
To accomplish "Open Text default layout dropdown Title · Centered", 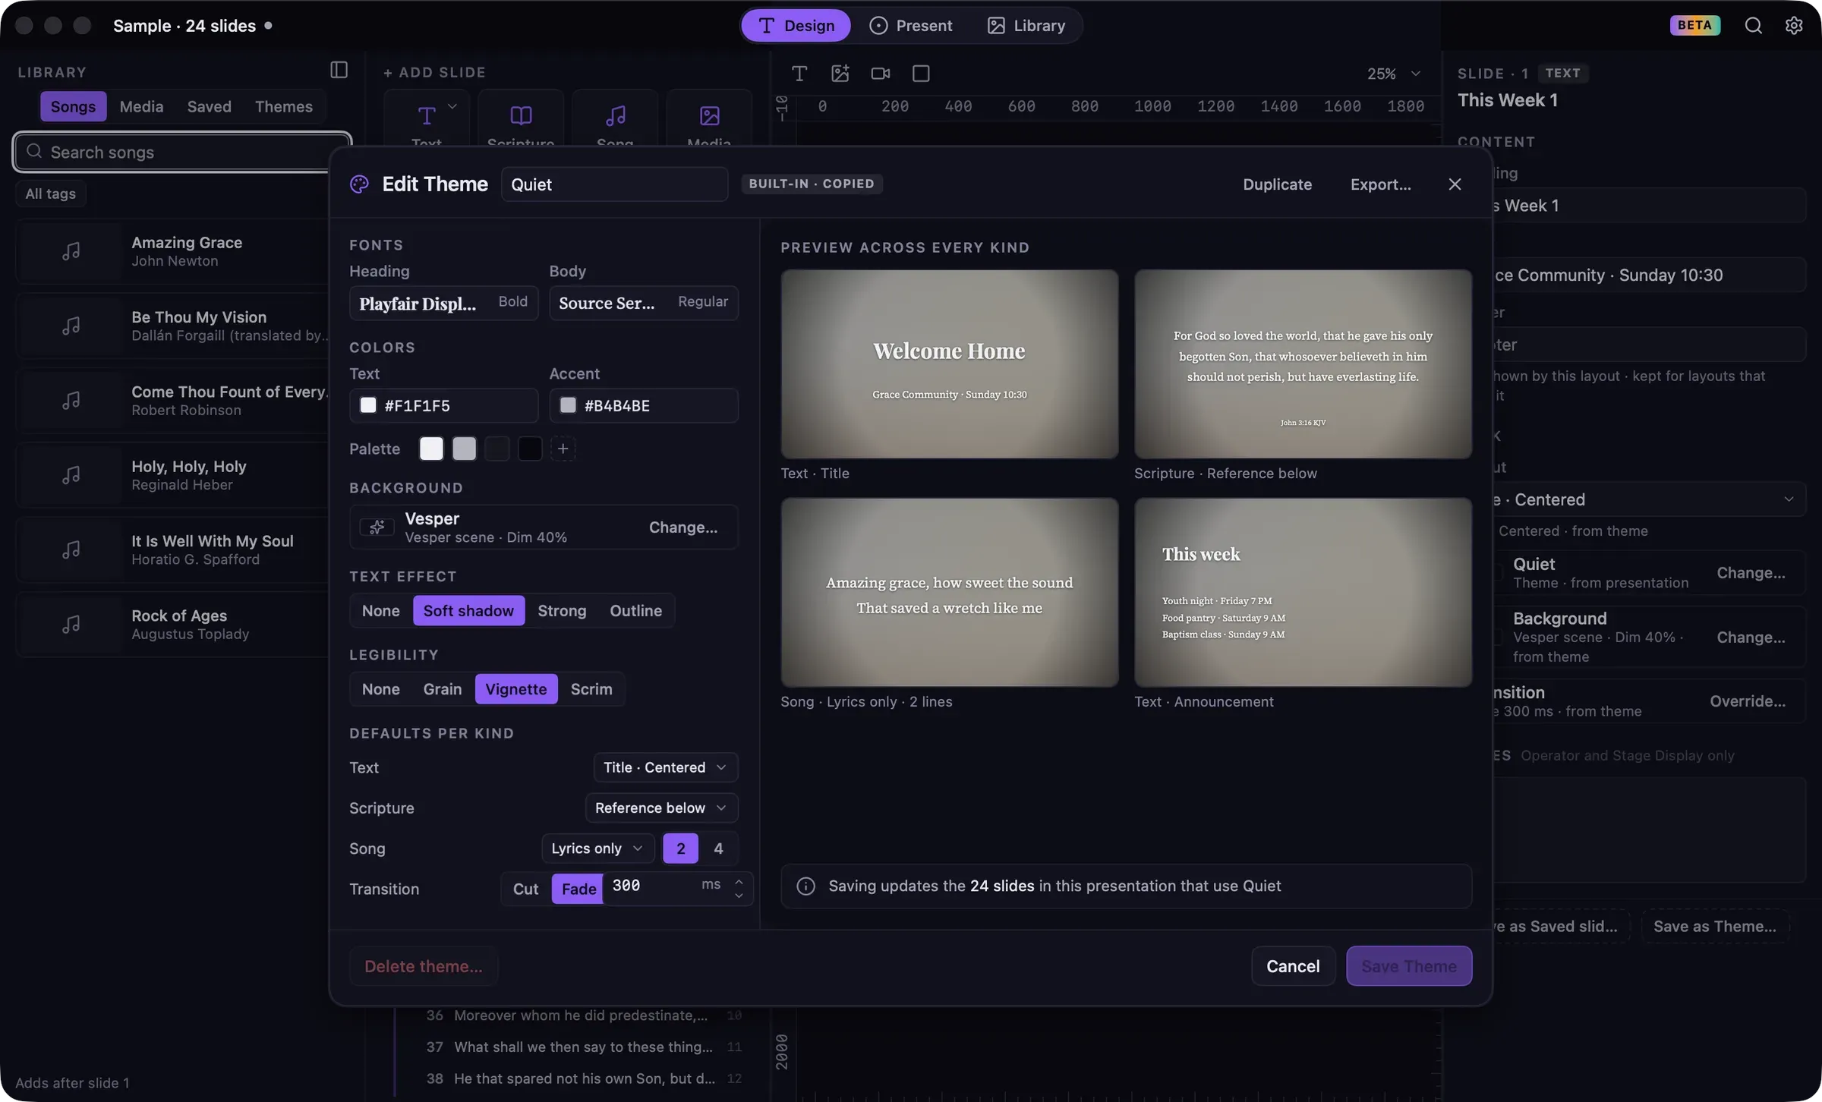I will pyautogui.click(x=665, y=767).
